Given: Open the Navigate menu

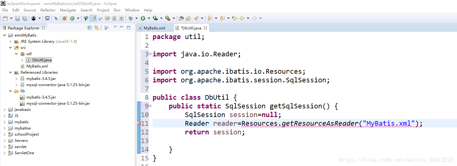Looking at the screenshot, I should 68,10.
